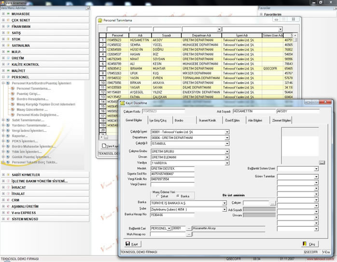
Task: Open the first Görev Tanımları dropdown
Action: tap(316, 177)
